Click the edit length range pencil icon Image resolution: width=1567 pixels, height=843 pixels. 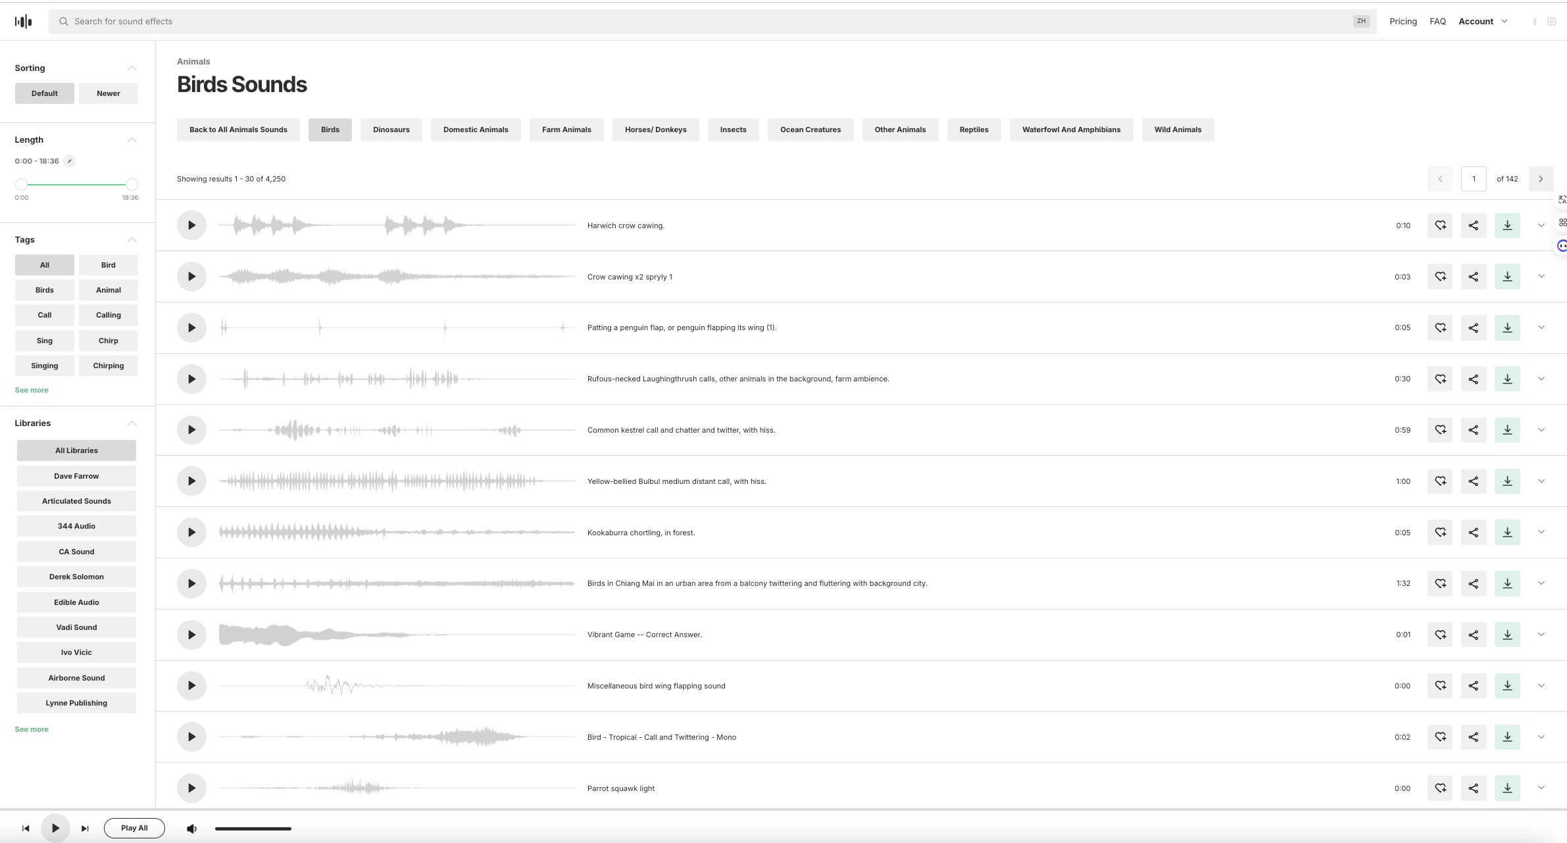point(70,161)
